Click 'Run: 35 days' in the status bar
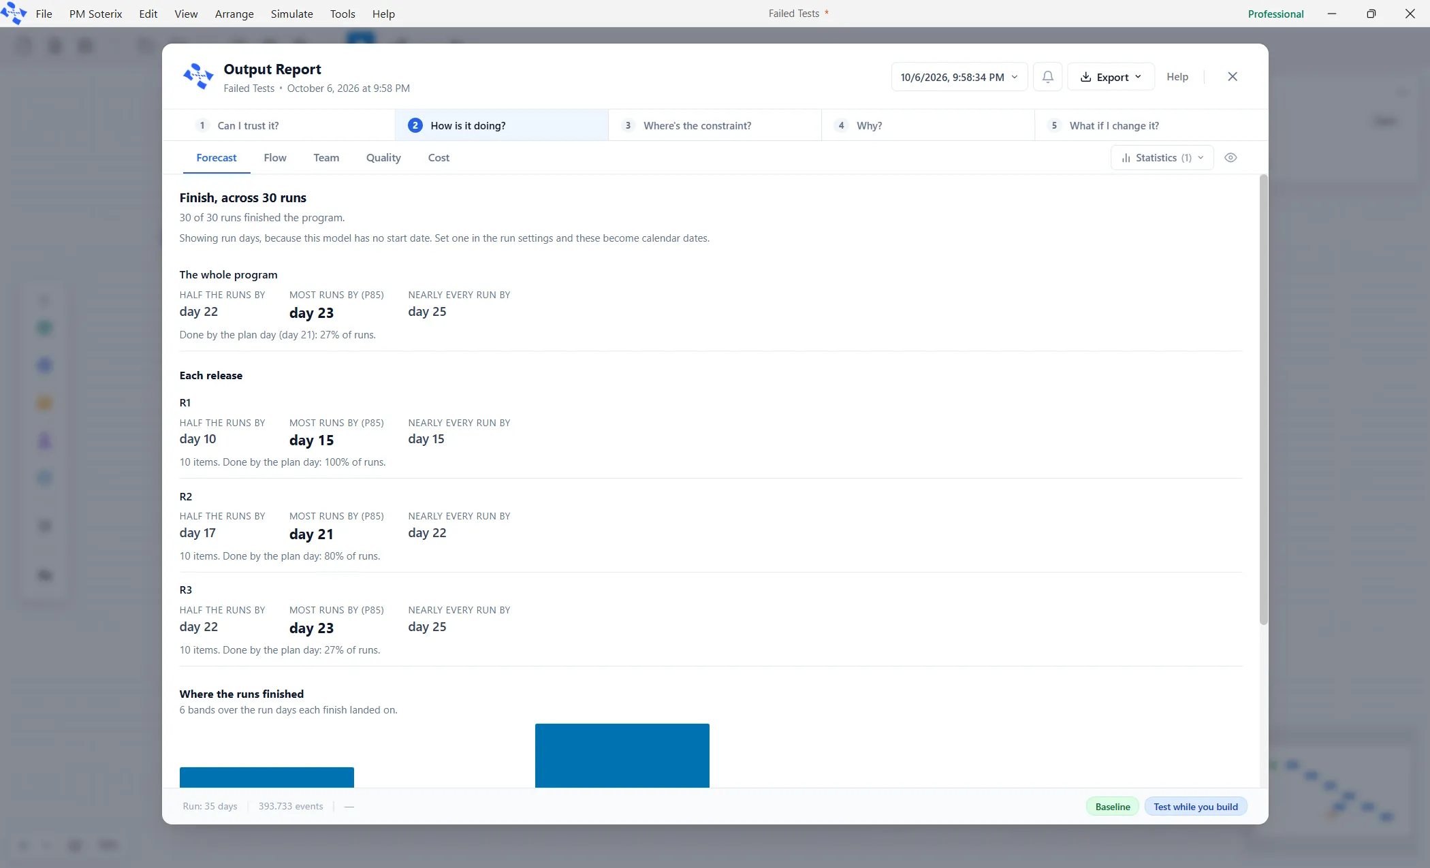Viewport: 1430px width, 868px height. (210, 807)
